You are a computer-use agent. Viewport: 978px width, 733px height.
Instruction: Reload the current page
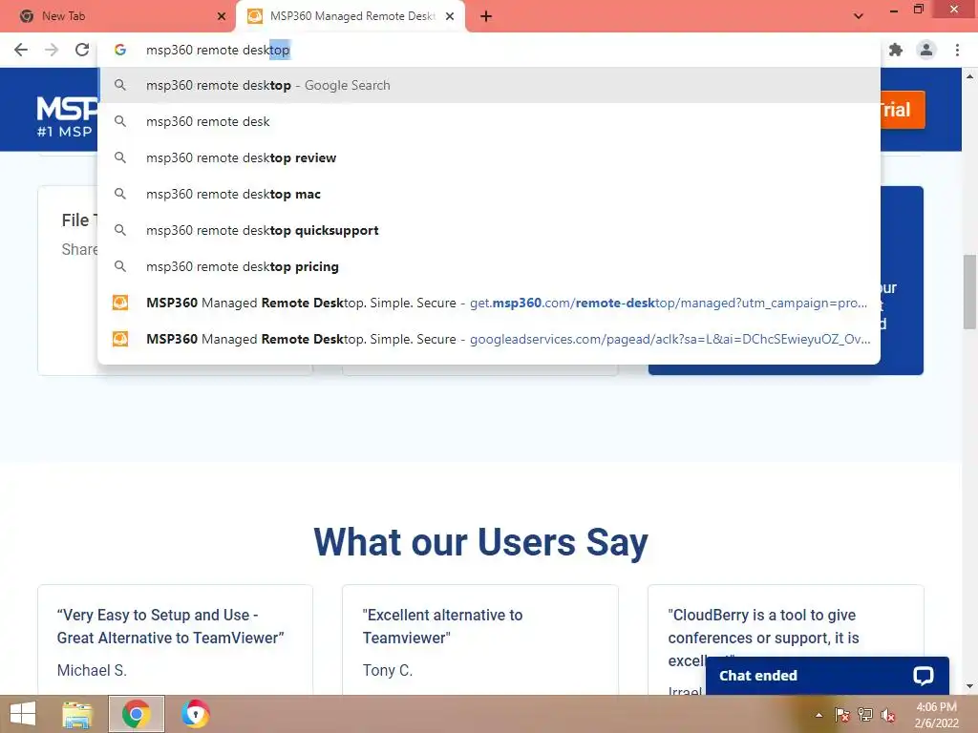point(82,50)
